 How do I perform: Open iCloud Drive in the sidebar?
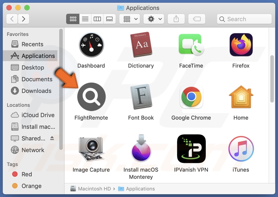(x=30, y=115)
